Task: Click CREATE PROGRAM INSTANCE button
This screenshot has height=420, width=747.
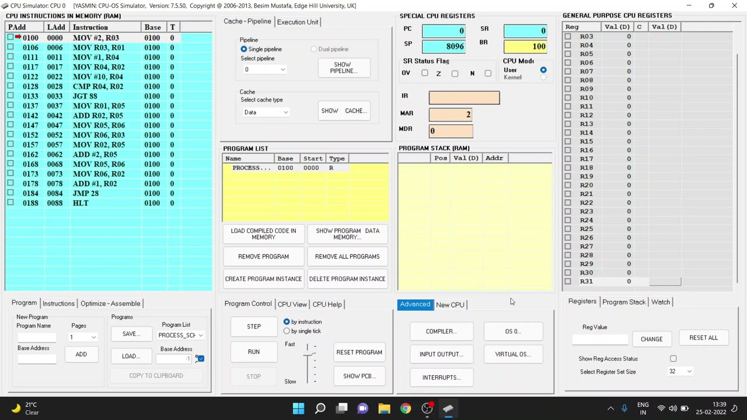Action: 263,279
